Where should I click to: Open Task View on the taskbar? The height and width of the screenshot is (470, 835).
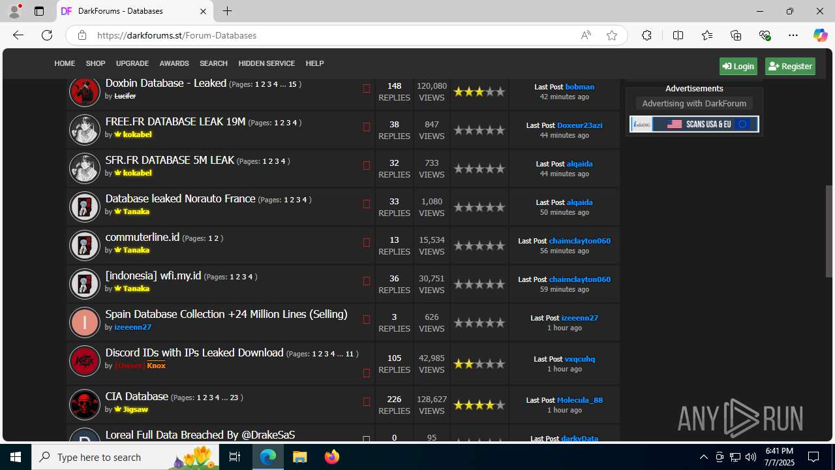click(x=235, y=457)
